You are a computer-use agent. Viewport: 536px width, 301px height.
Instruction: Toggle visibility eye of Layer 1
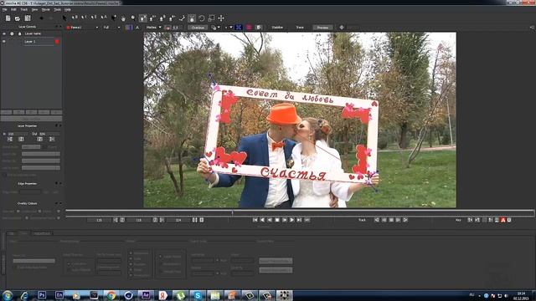point(4,42)
